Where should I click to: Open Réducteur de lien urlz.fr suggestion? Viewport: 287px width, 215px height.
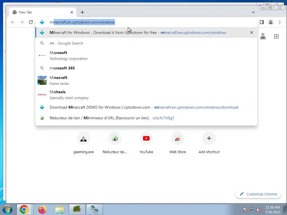(146, 118)
